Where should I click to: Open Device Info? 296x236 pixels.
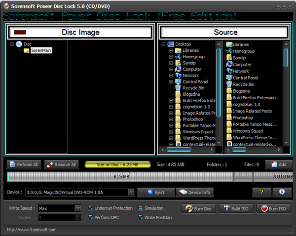[195, 193]
